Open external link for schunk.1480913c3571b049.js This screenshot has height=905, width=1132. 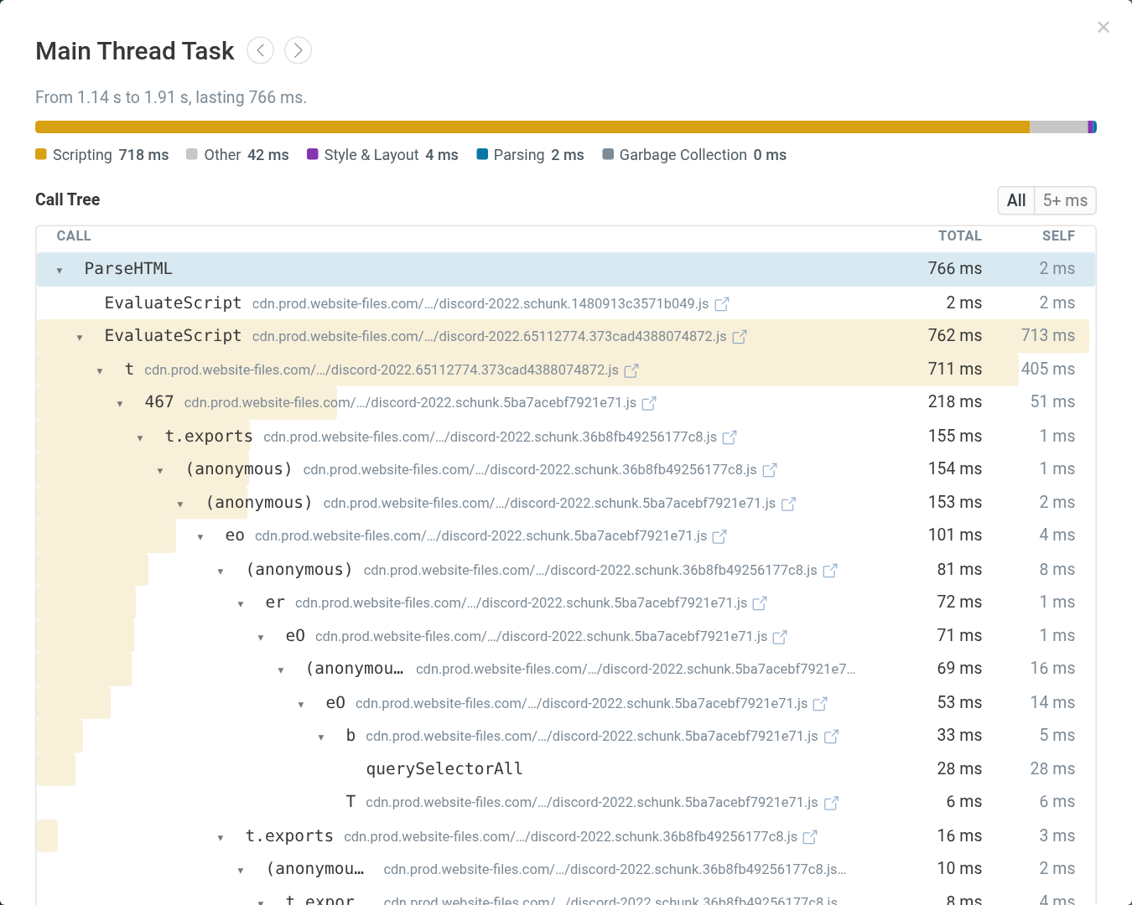pos(722,304)
